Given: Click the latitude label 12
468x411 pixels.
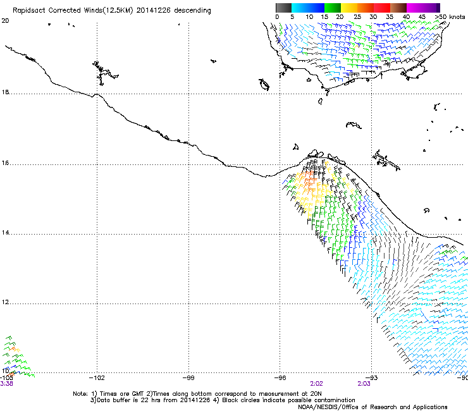Looking at the screenshot, I should [x=5, y=302].
